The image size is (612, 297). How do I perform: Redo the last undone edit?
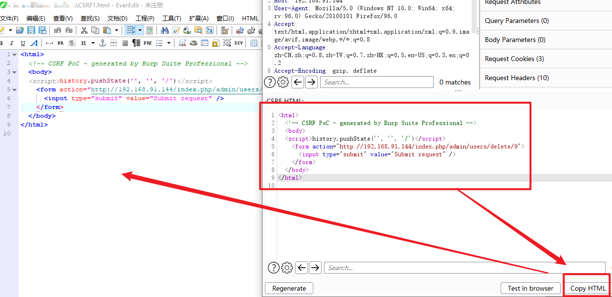(x=68, y=30)
